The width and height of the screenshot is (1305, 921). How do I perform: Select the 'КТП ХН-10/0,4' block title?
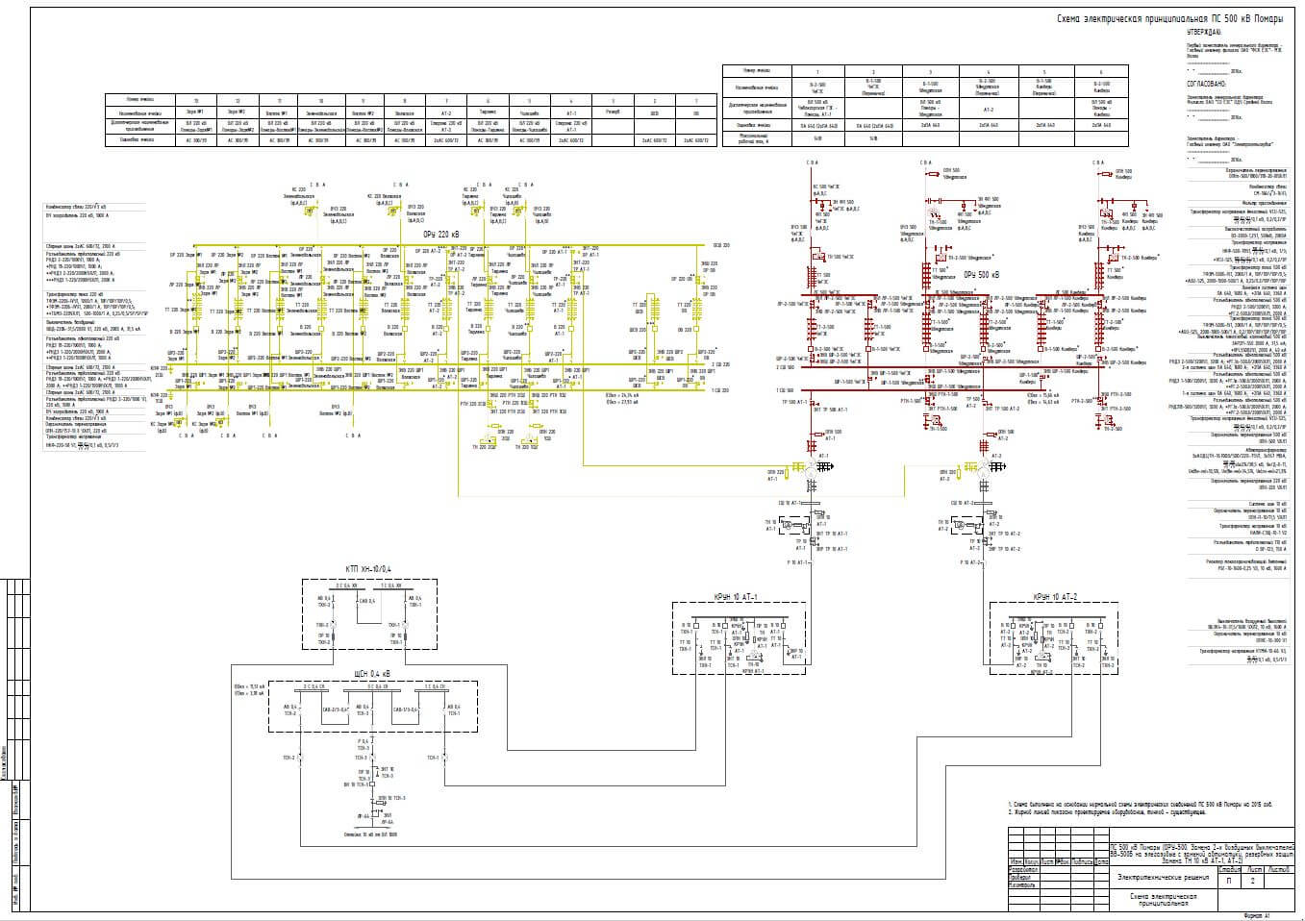[x=366, y=571]
